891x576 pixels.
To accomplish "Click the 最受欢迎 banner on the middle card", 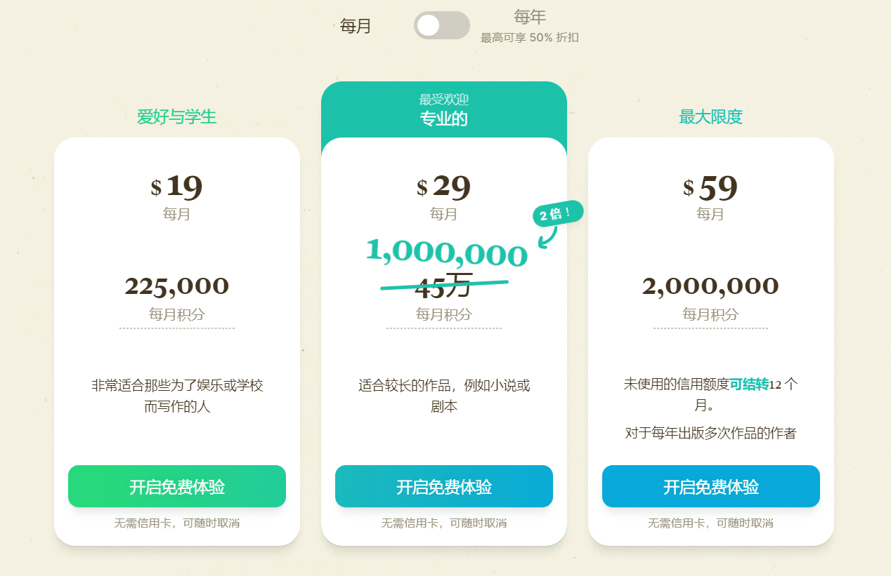I will pos(444,99).
